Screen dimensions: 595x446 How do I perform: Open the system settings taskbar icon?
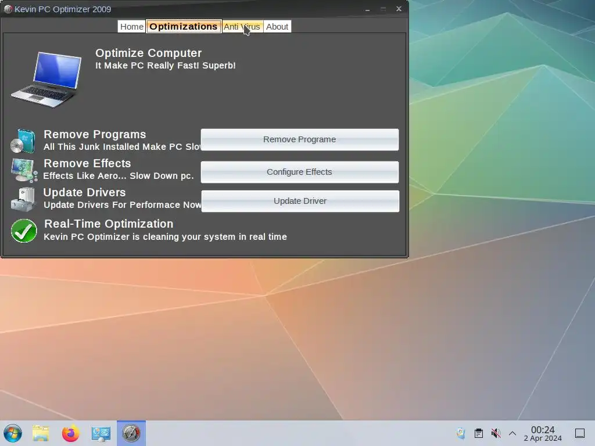101,433
